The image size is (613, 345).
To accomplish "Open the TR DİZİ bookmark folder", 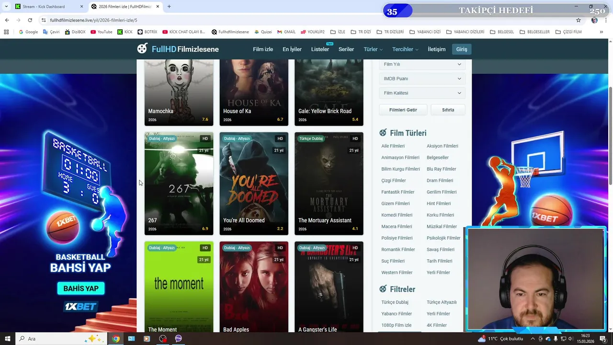I will (x=361, y=32).
